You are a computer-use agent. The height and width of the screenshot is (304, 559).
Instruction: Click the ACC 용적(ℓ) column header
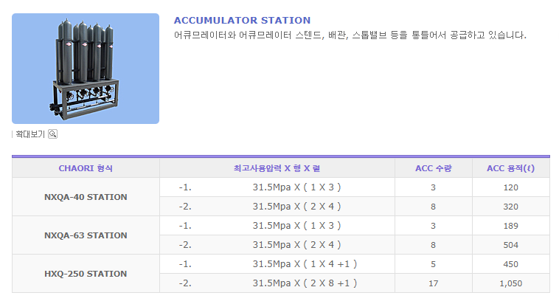[511, 168]
